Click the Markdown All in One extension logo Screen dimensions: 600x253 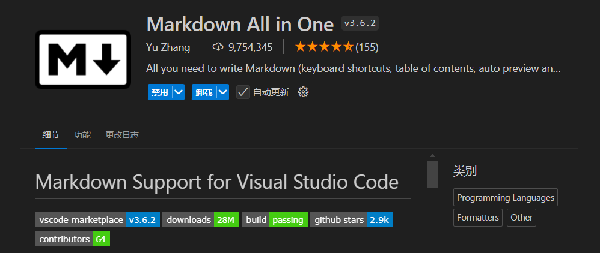83,59
